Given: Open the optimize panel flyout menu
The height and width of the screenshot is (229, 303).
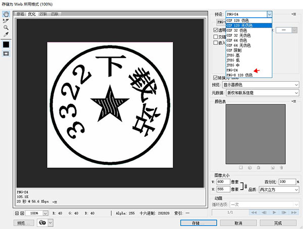Looking at the screenshot, I should tap(294, 14).
